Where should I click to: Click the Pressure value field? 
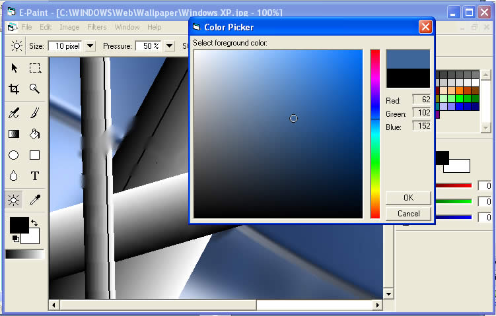[x=149, y=46]
